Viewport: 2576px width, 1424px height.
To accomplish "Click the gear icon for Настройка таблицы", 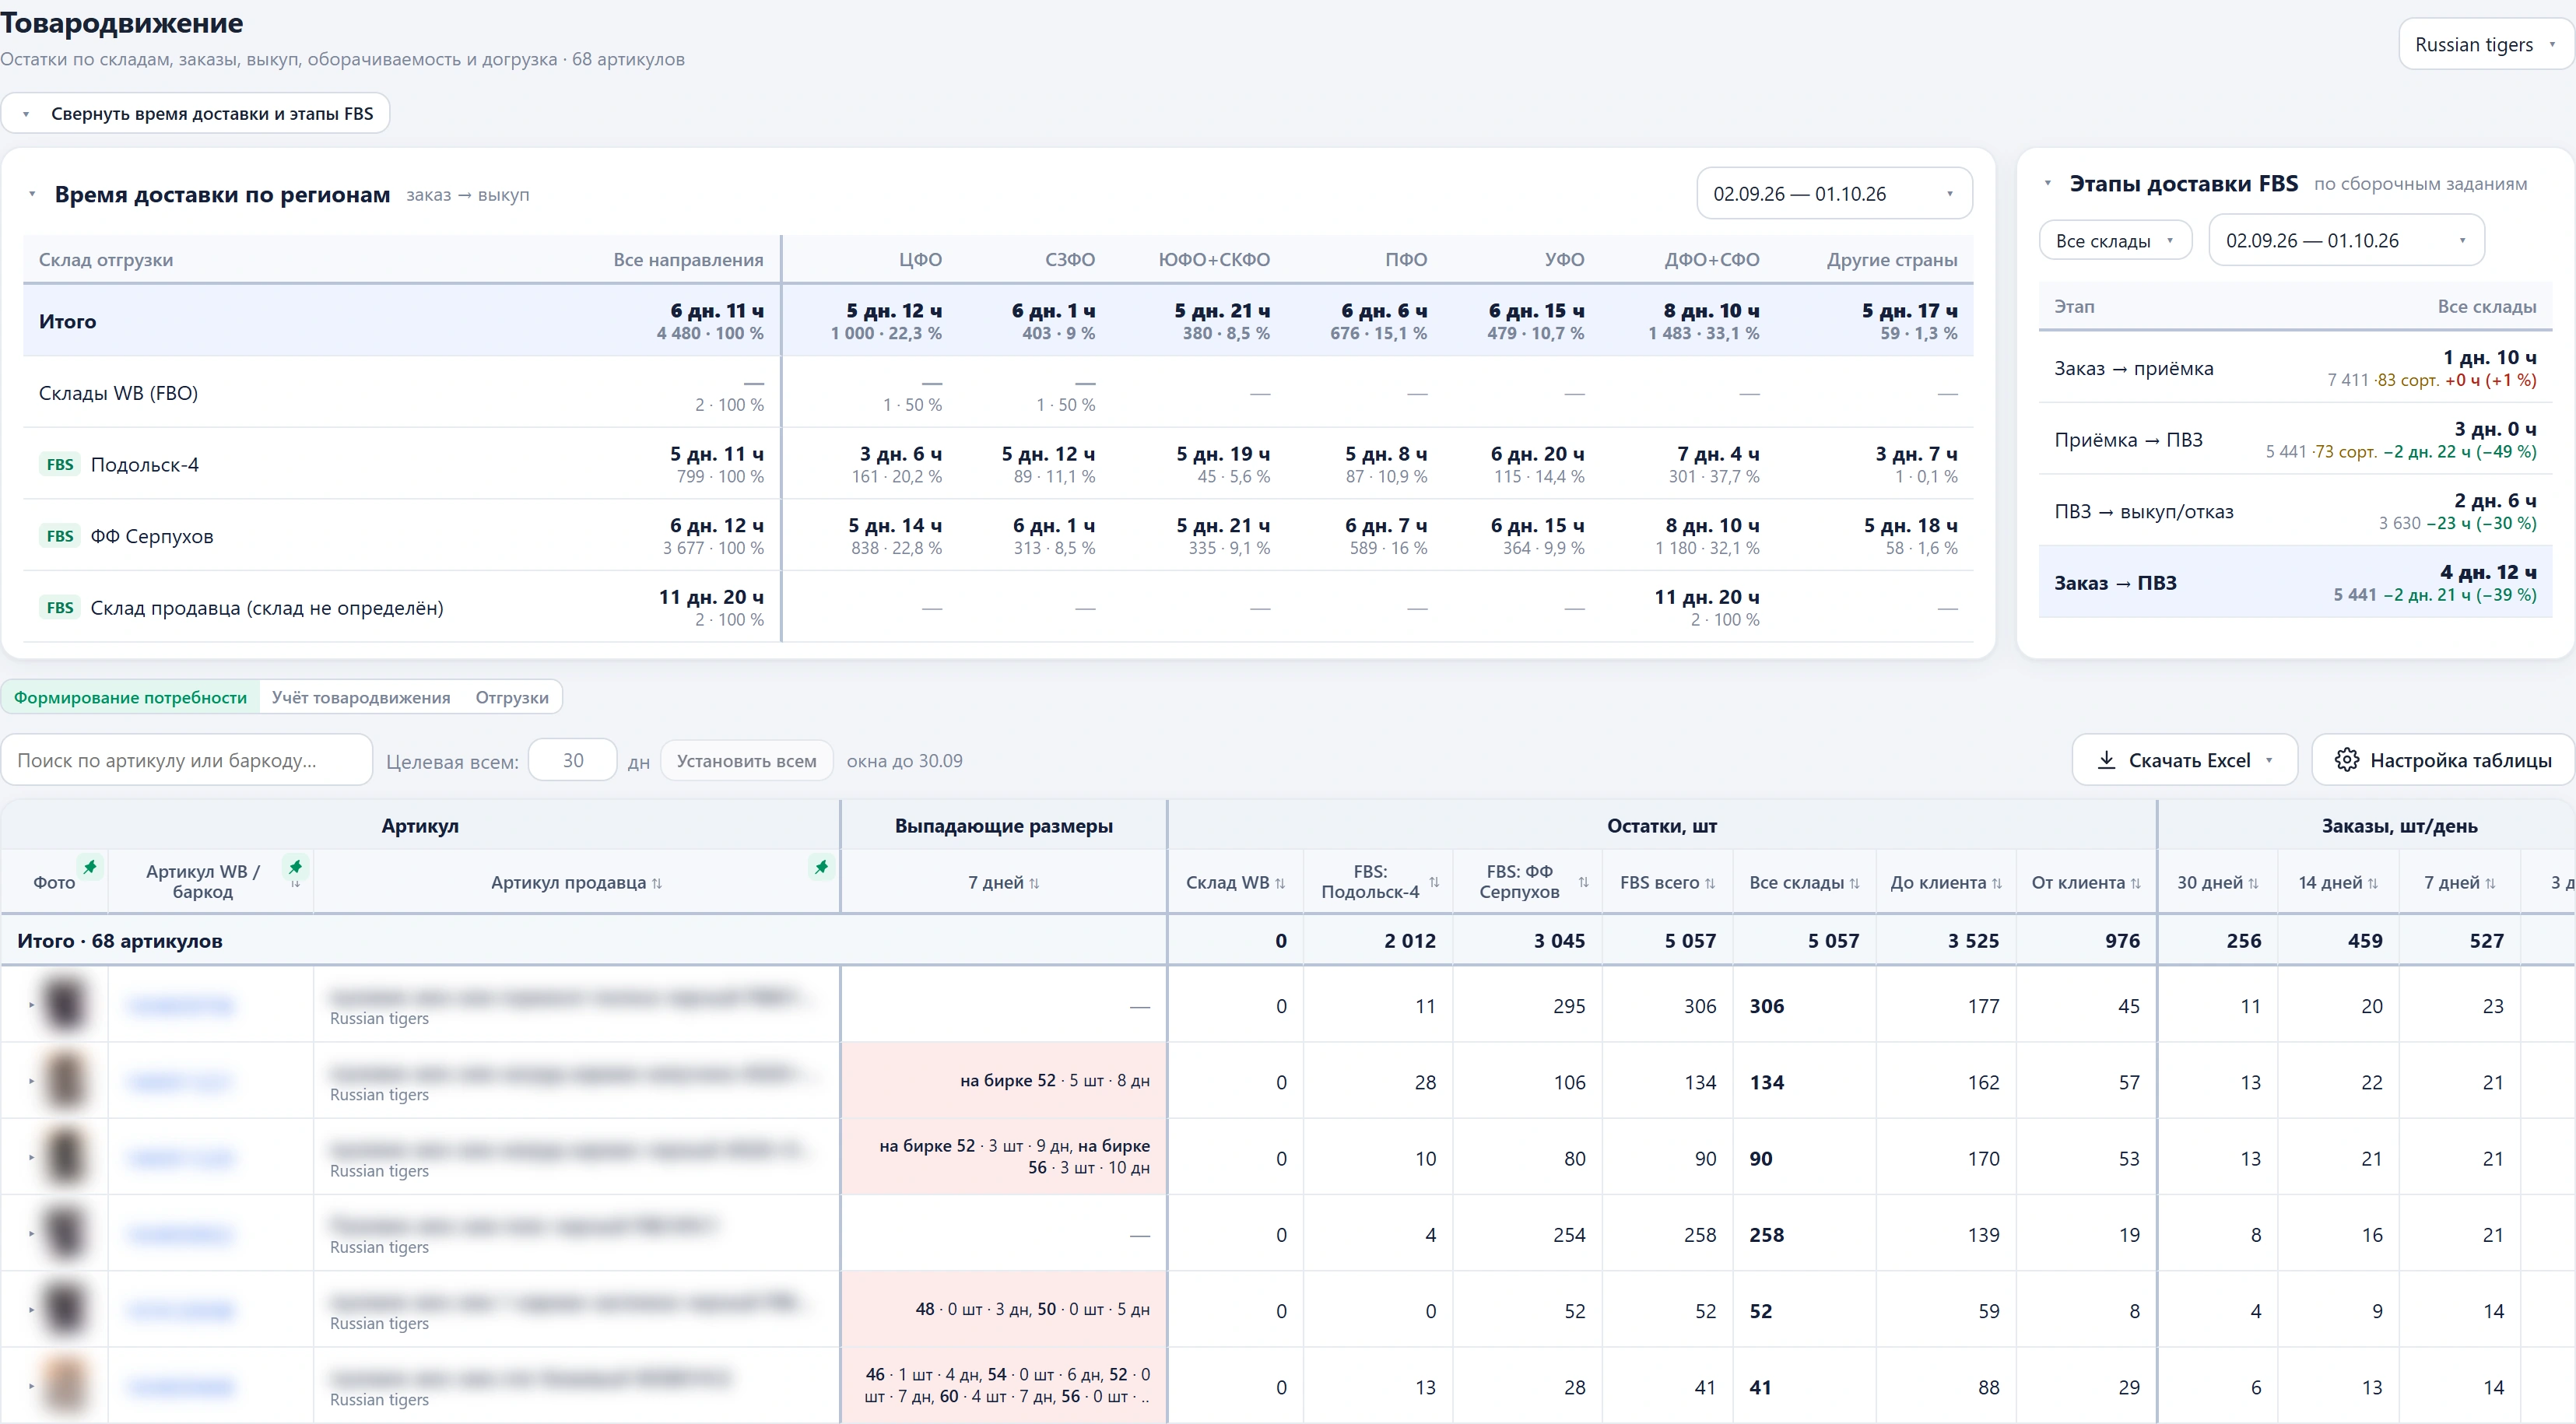I will pyautogui.click(x=2346, y=760).
